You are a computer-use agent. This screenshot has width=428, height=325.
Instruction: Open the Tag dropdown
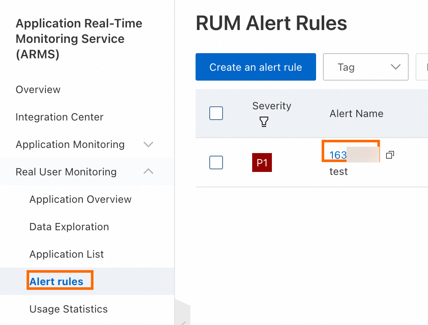coord(365,67)
